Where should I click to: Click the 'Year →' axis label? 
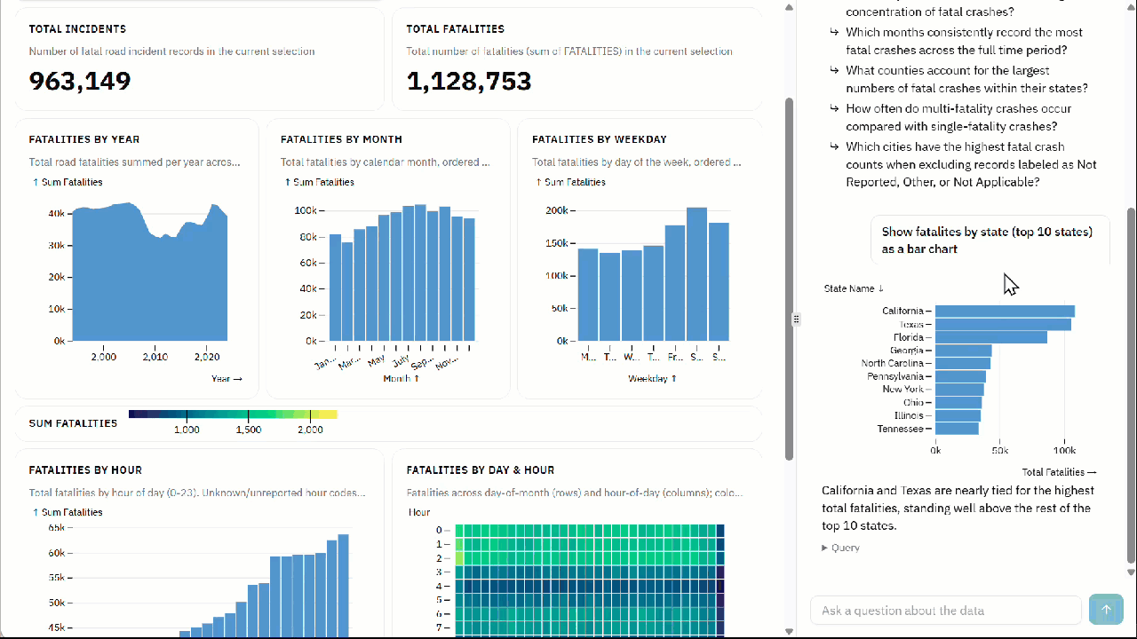(227, 379)
